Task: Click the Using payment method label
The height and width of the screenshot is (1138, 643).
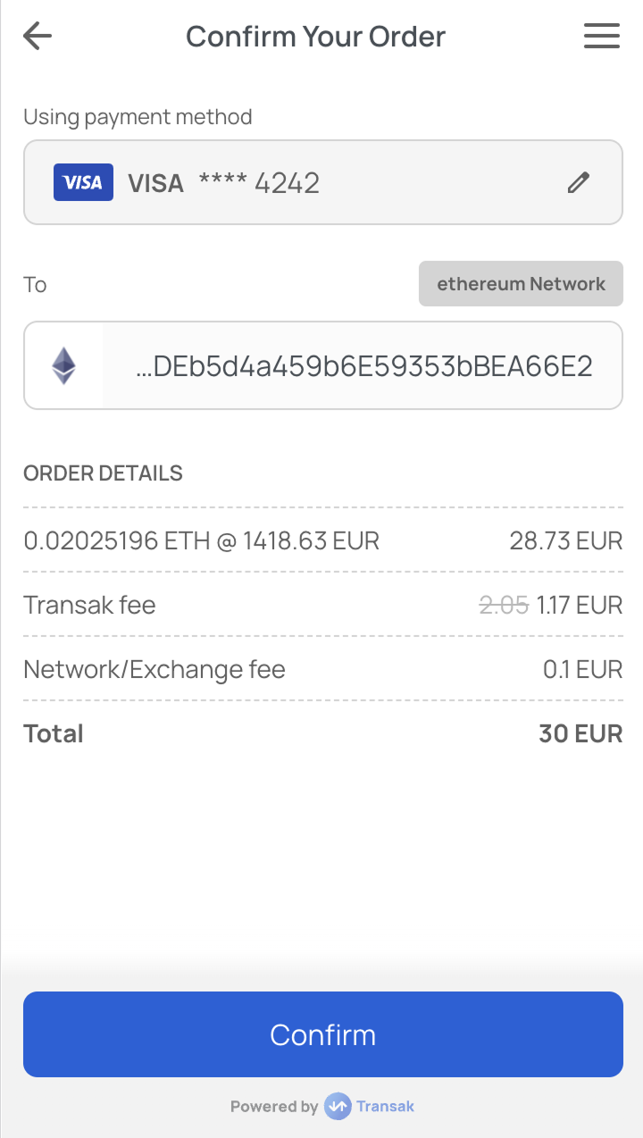Action: coord(138,117)
